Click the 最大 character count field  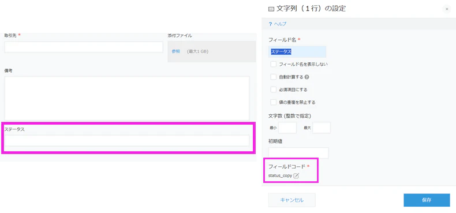pos(322,128)
